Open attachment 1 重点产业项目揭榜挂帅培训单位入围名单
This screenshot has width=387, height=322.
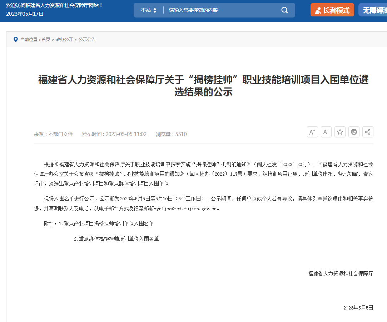[106, 223]
